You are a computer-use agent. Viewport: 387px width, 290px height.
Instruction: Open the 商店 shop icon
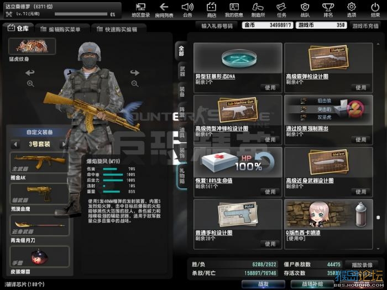(x=212, y=10)
